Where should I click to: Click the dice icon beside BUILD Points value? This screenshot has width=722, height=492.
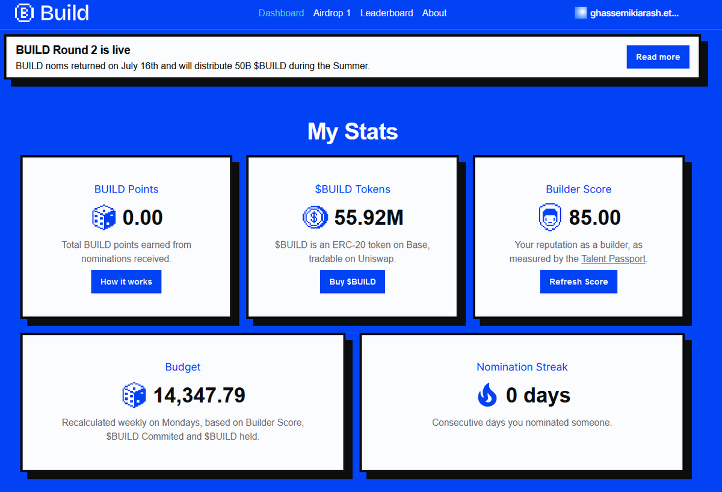click(x=103, y=217)
